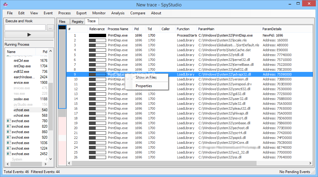Screen dimensions: 318x177
Task: Open the File menu
Action: click(x=10, y=13)
